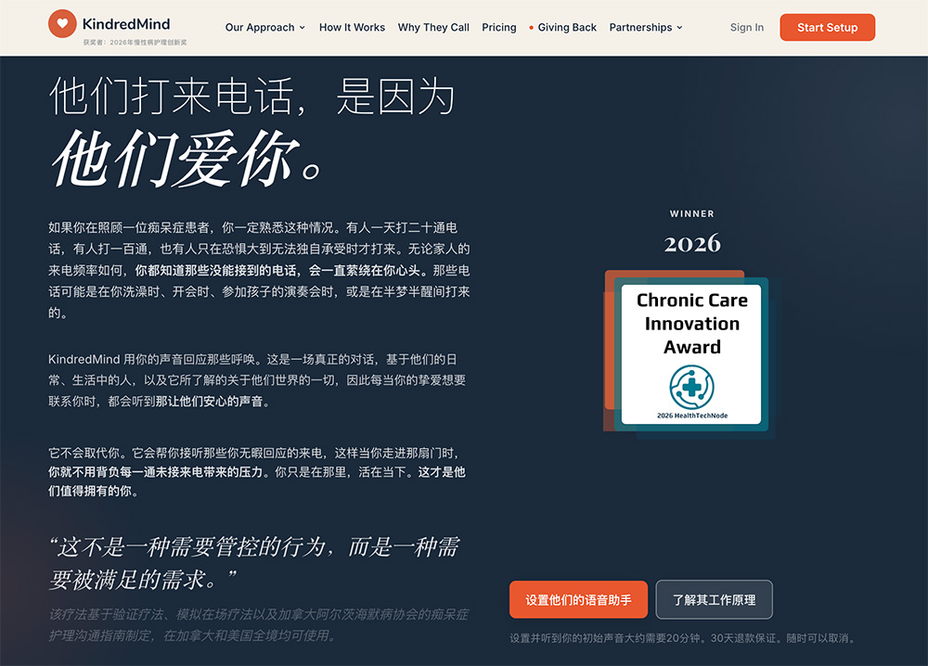Image resolution: width=928 pixels, height=666 pixels.
Task: Expand the Partnerships dropdown chevron
Action: coord(679,28)
